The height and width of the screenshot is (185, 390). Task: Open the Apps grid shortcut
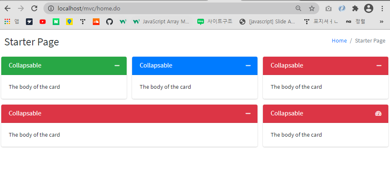12,22
